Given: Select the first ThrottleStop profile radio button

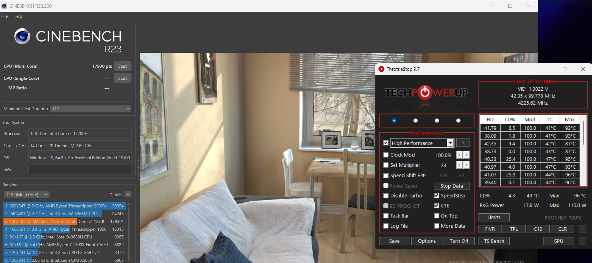Looking at the screenshot, I should (394, 120).
